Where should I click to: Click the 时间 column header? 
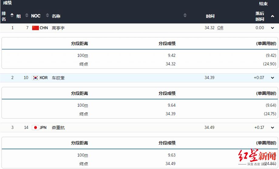pyautogui.click(x=210, y=16)
